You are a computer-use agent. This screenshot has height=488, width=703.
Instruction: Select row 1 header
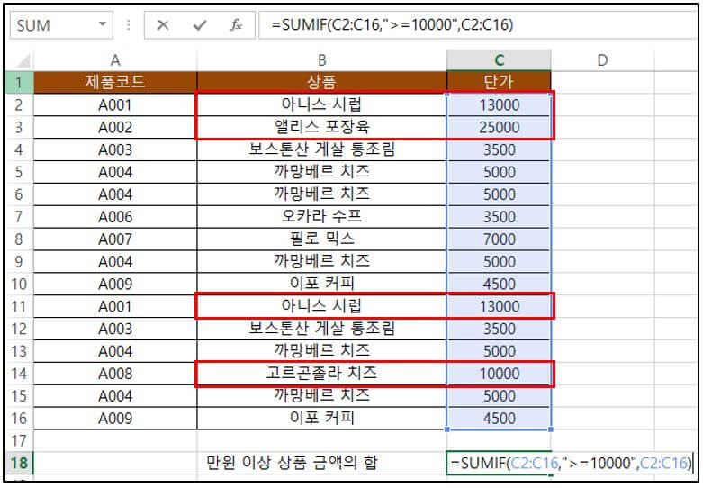pos(19,83)
